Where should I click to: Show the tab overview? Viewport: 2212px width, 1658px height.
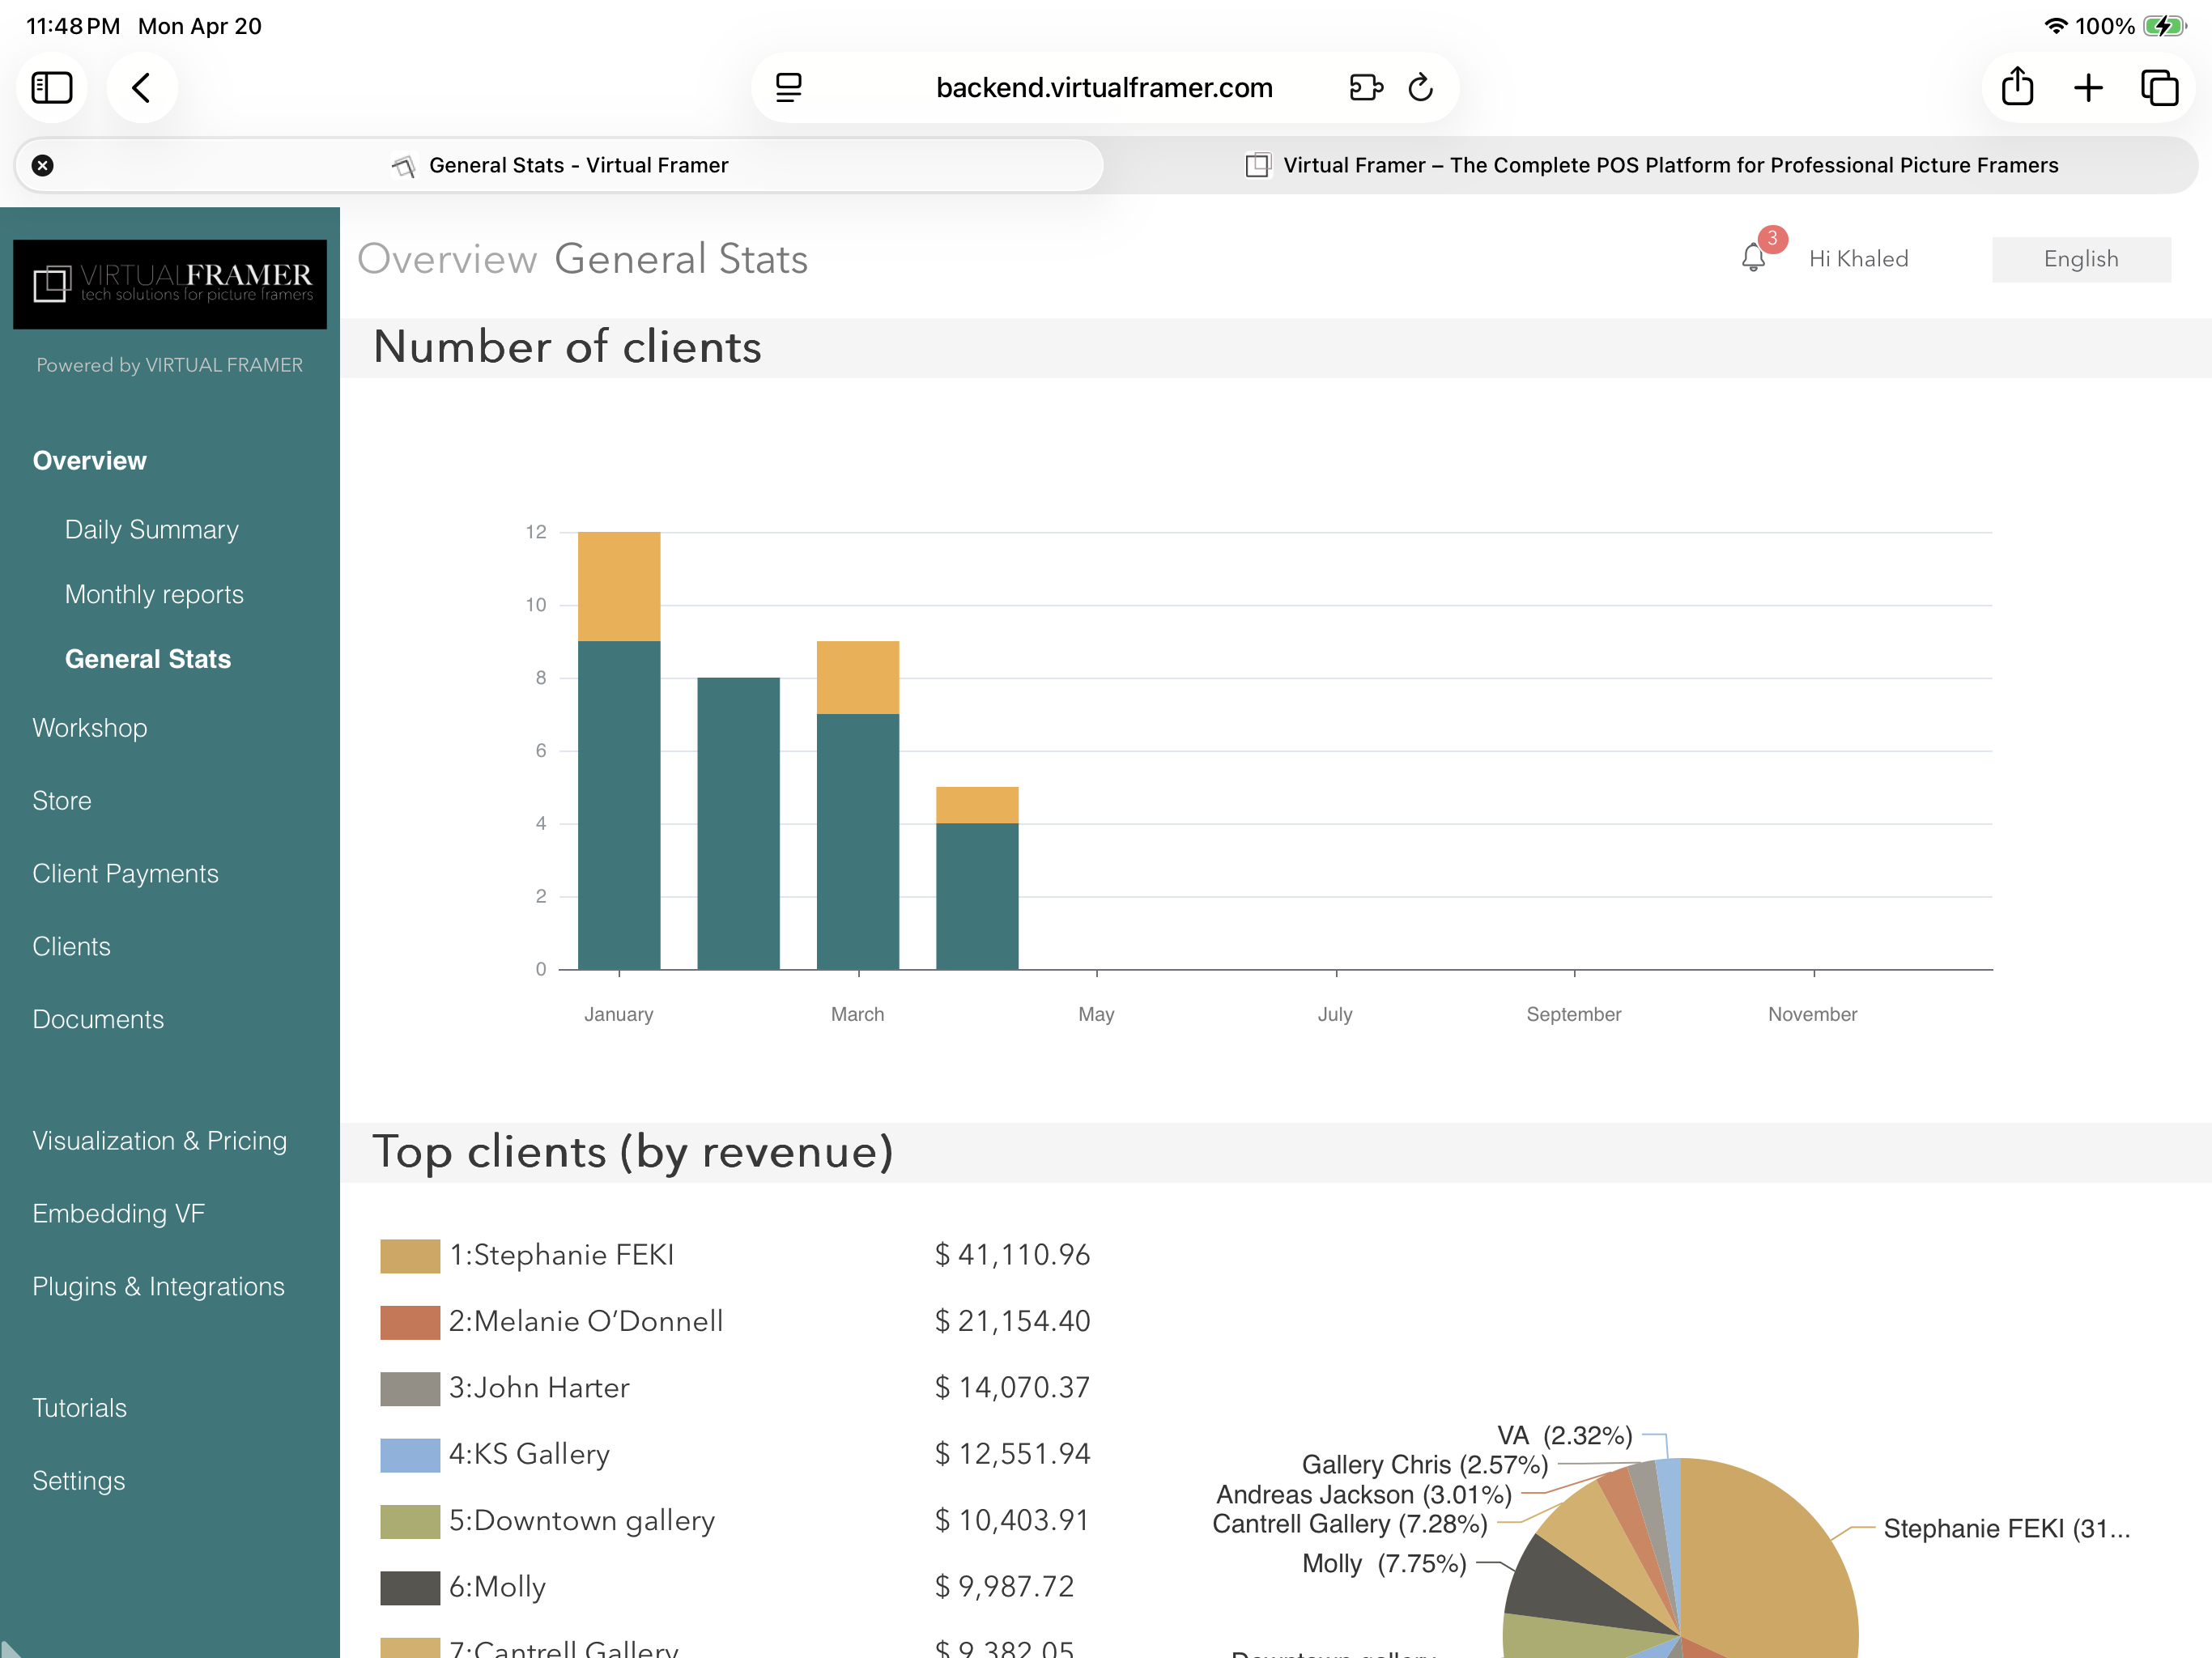coord(2159,88)
